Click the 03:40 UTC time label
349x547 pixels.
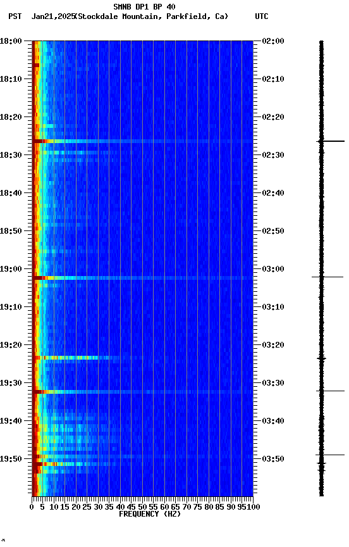coord(273,421)
